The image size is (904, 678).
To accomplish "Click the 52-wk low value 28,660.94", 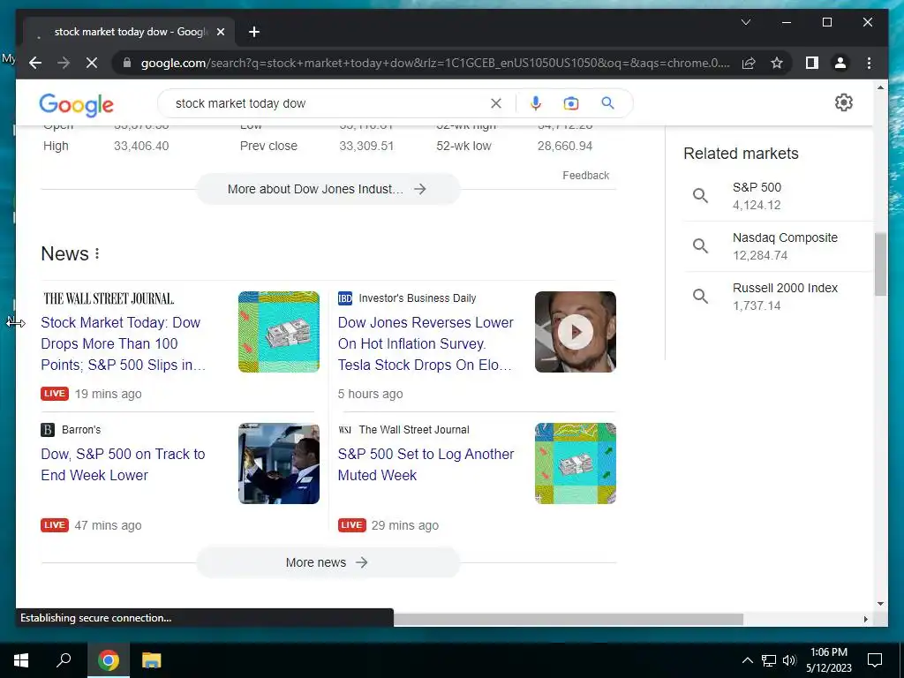I will pyautogui.click(x=564, y=146).
